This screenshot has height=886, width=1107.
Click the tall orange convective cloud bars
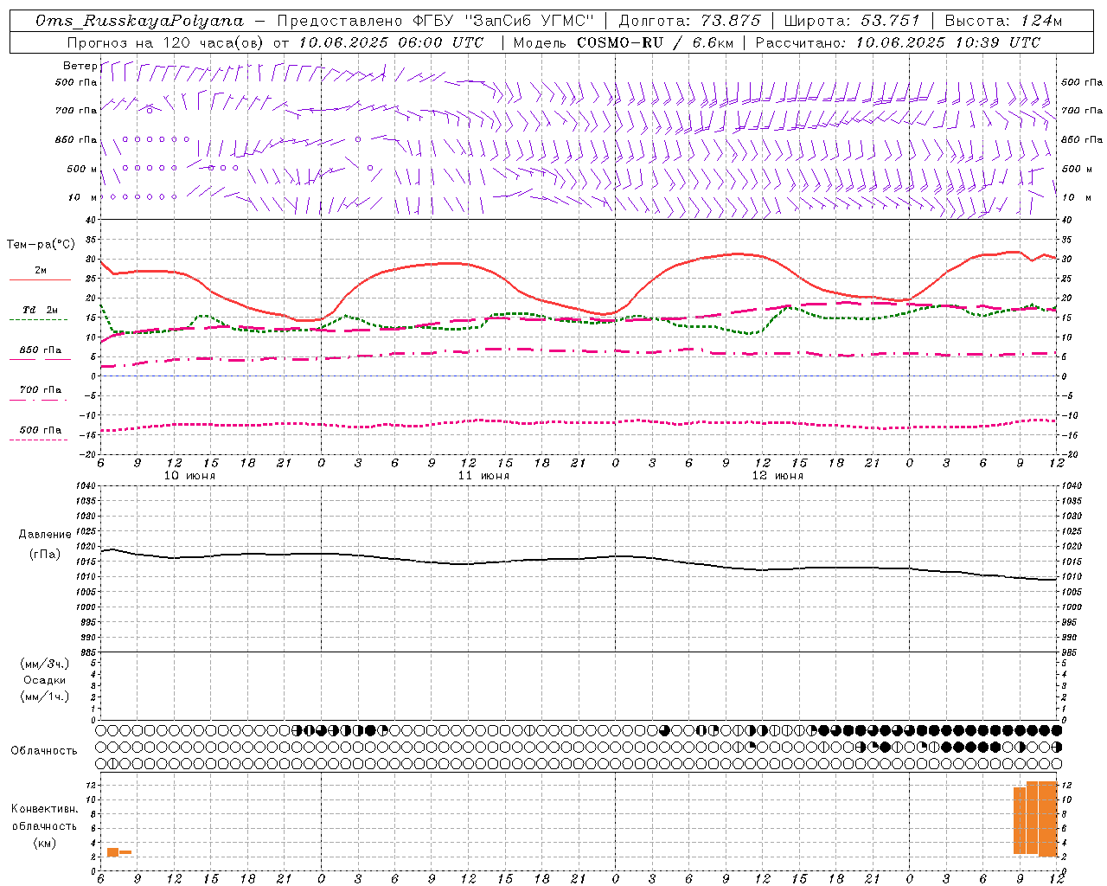coord(1035,819)
